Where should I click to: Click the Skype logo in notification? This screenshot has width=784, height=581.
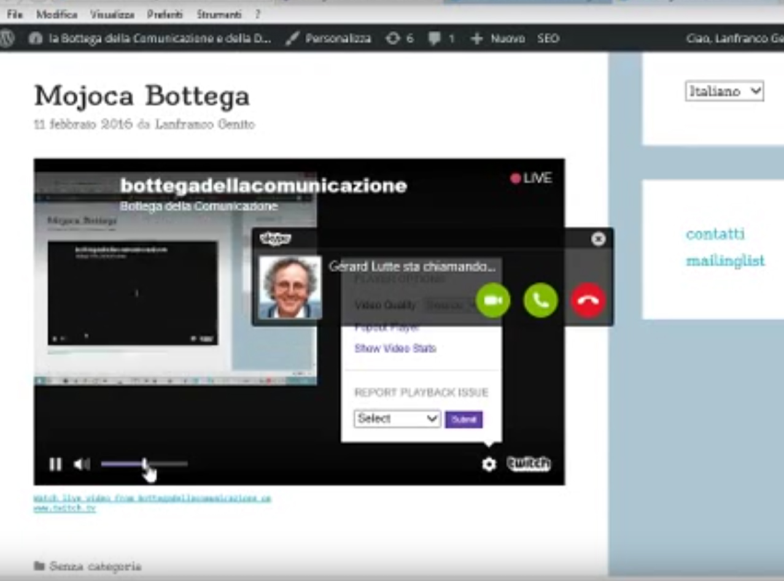pyautogui.click(x=275, y=239)
